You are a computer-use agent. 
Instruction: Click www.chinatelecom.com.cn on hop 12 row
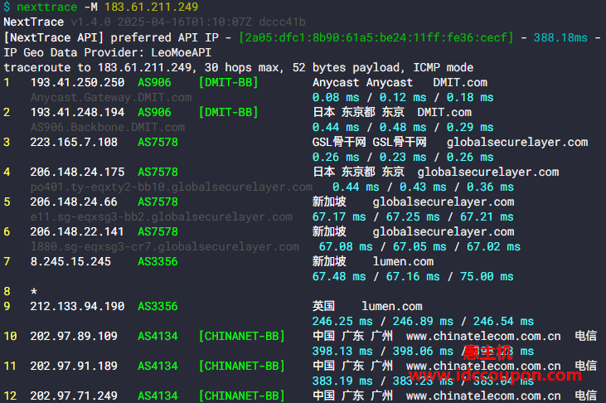coord(483,396)
